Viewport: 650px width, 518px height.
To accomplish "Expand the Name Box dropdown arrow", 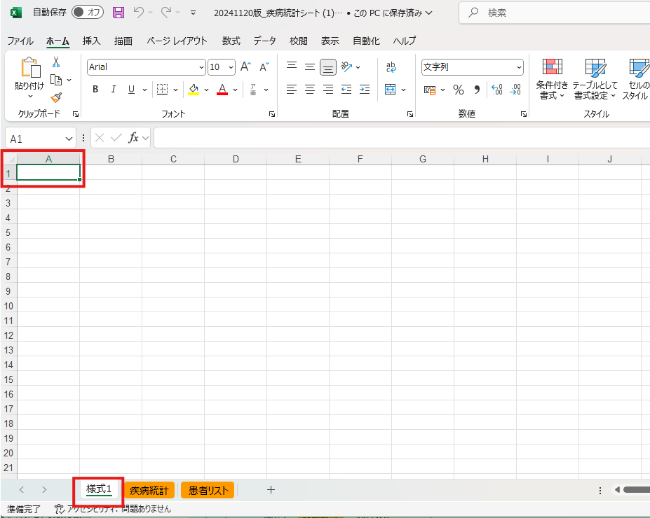I will coord(69,139).
